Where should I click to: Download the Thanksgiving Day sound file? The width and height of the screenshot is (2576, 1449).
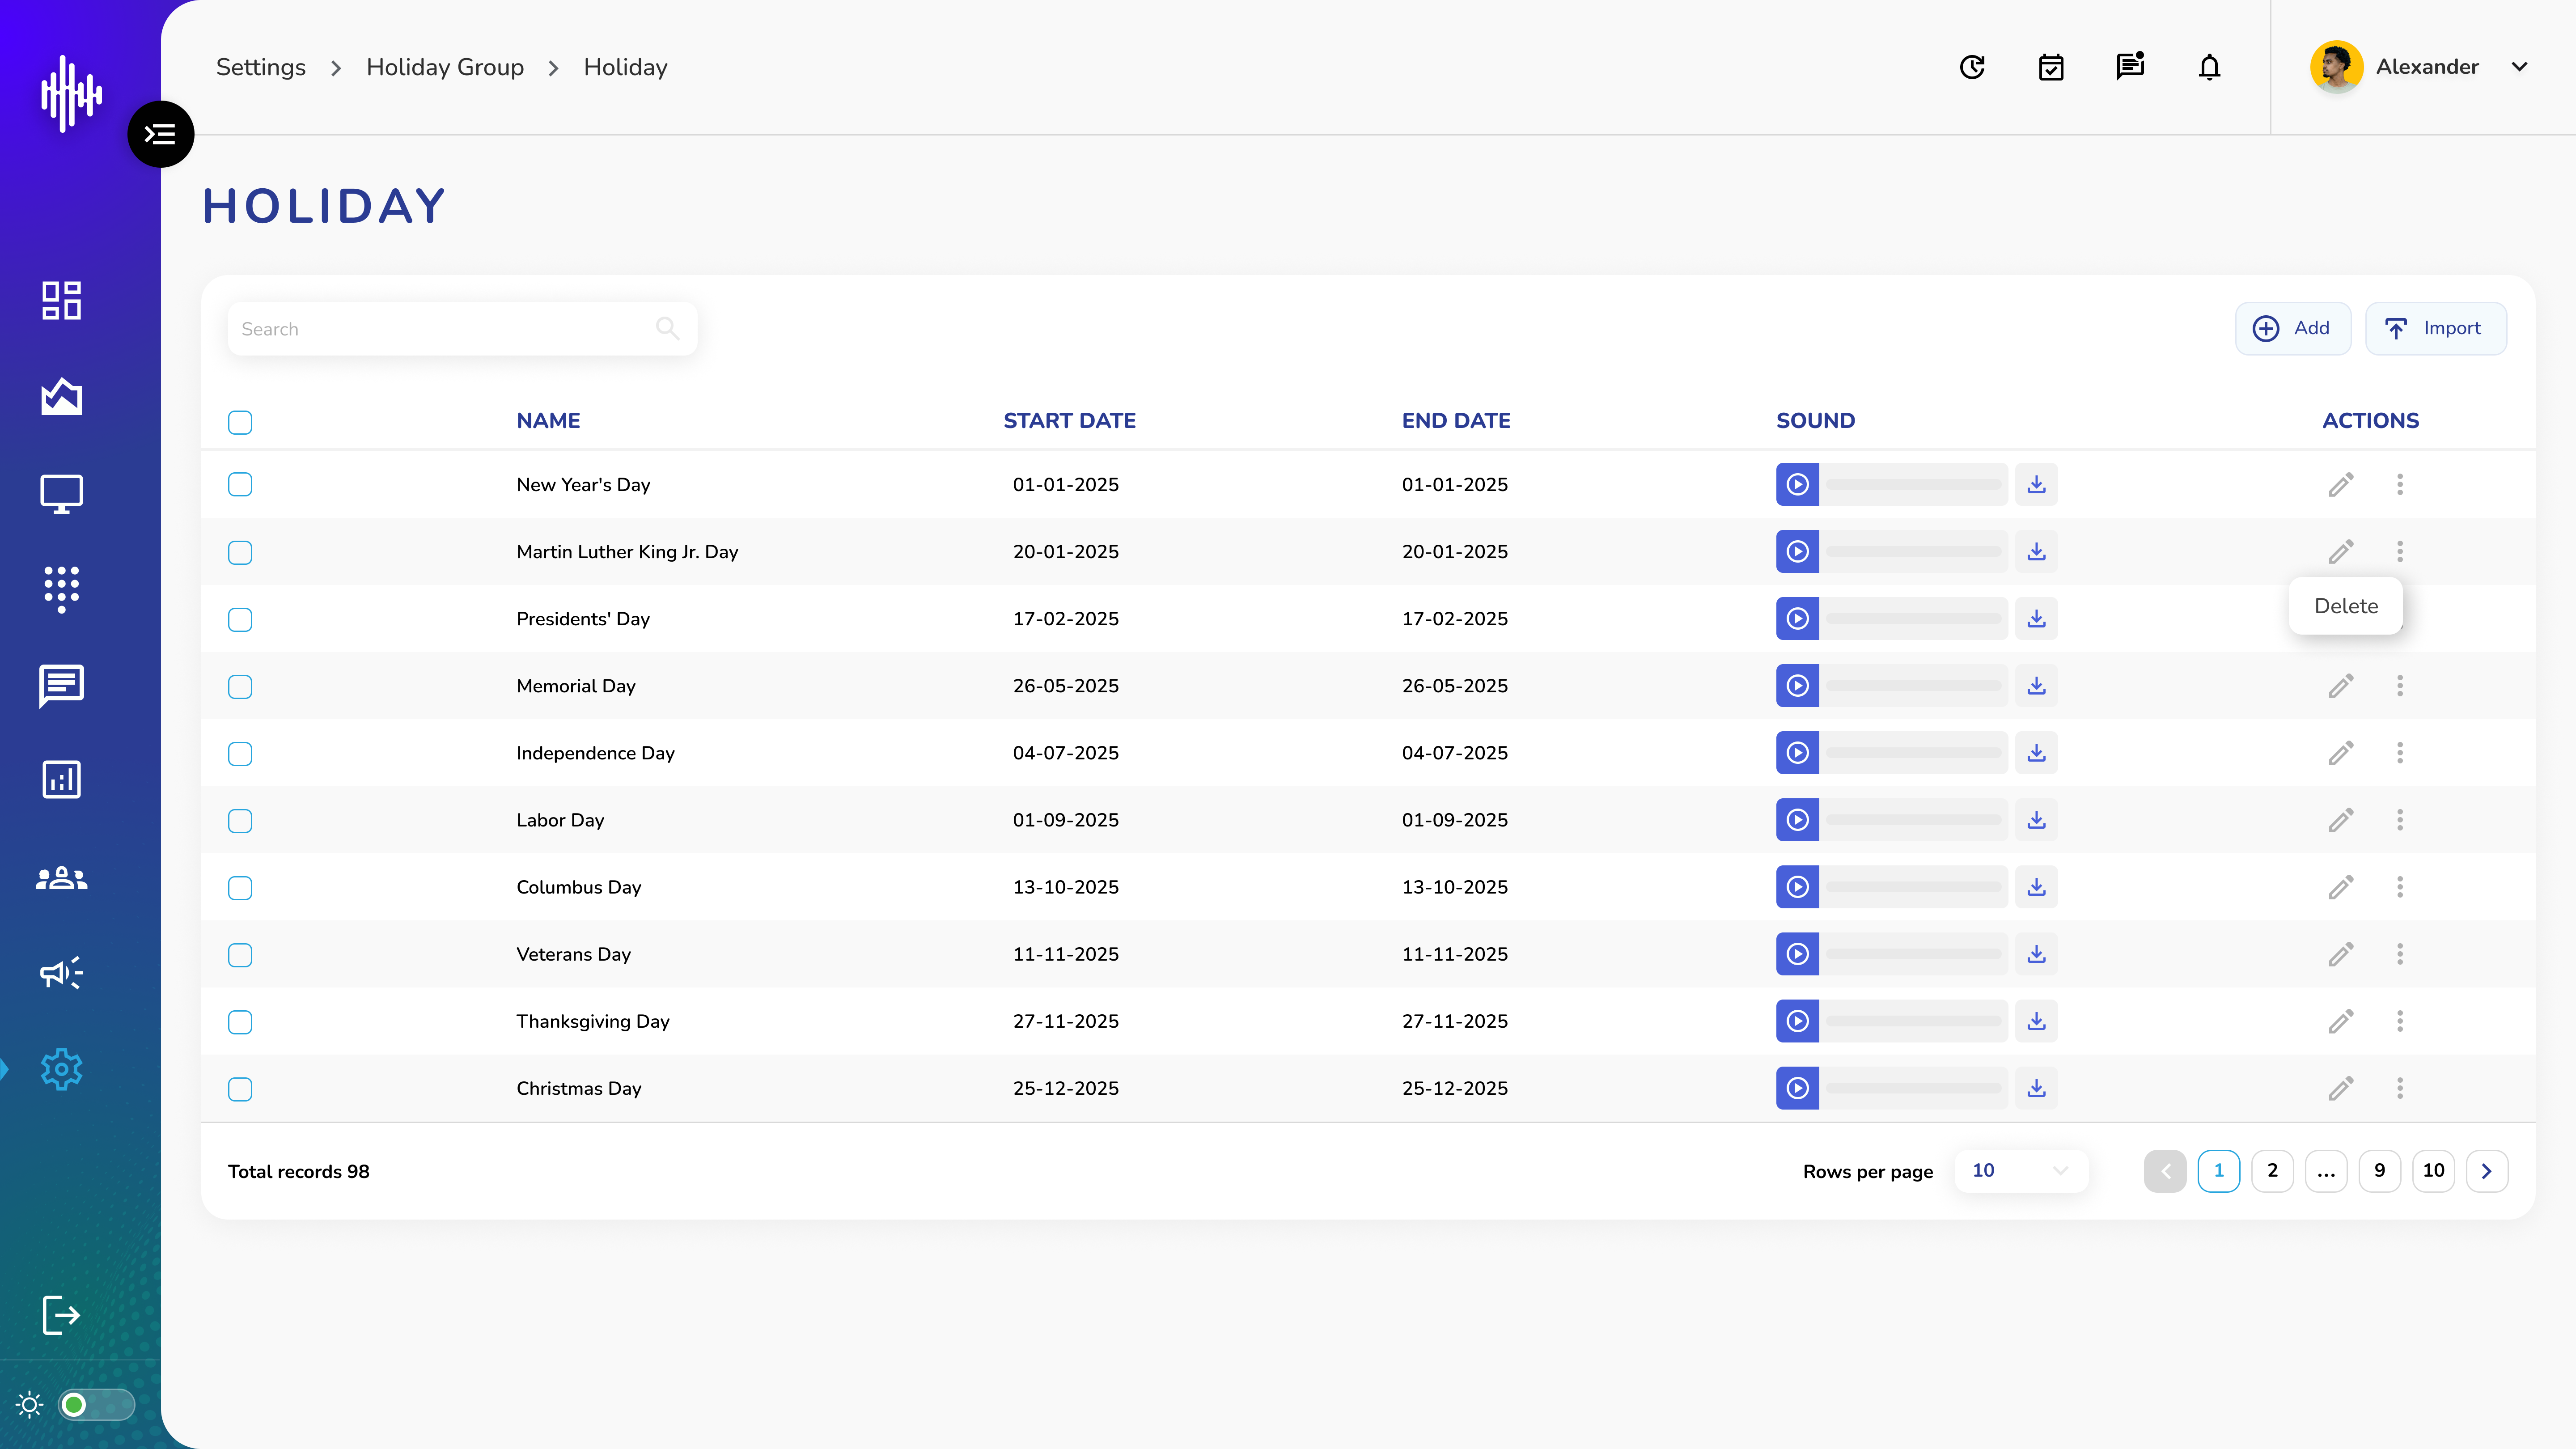click(x=2036, y=1021)
